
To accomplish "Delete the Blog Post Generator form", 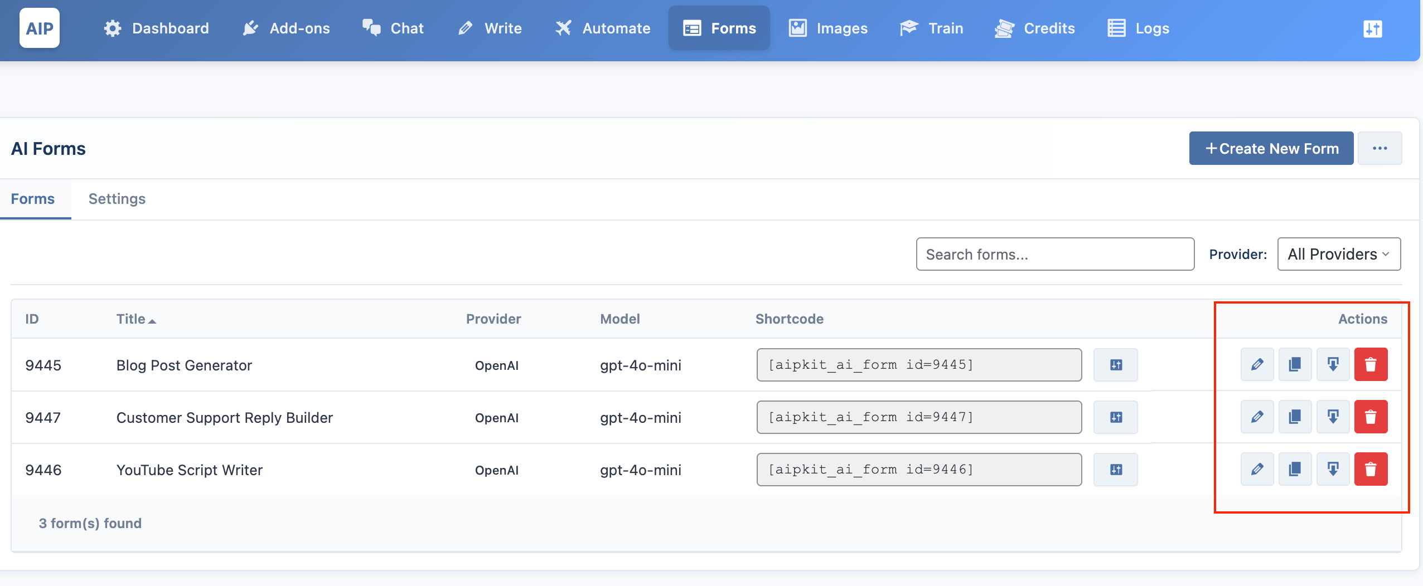I will tap(1371, 365).
